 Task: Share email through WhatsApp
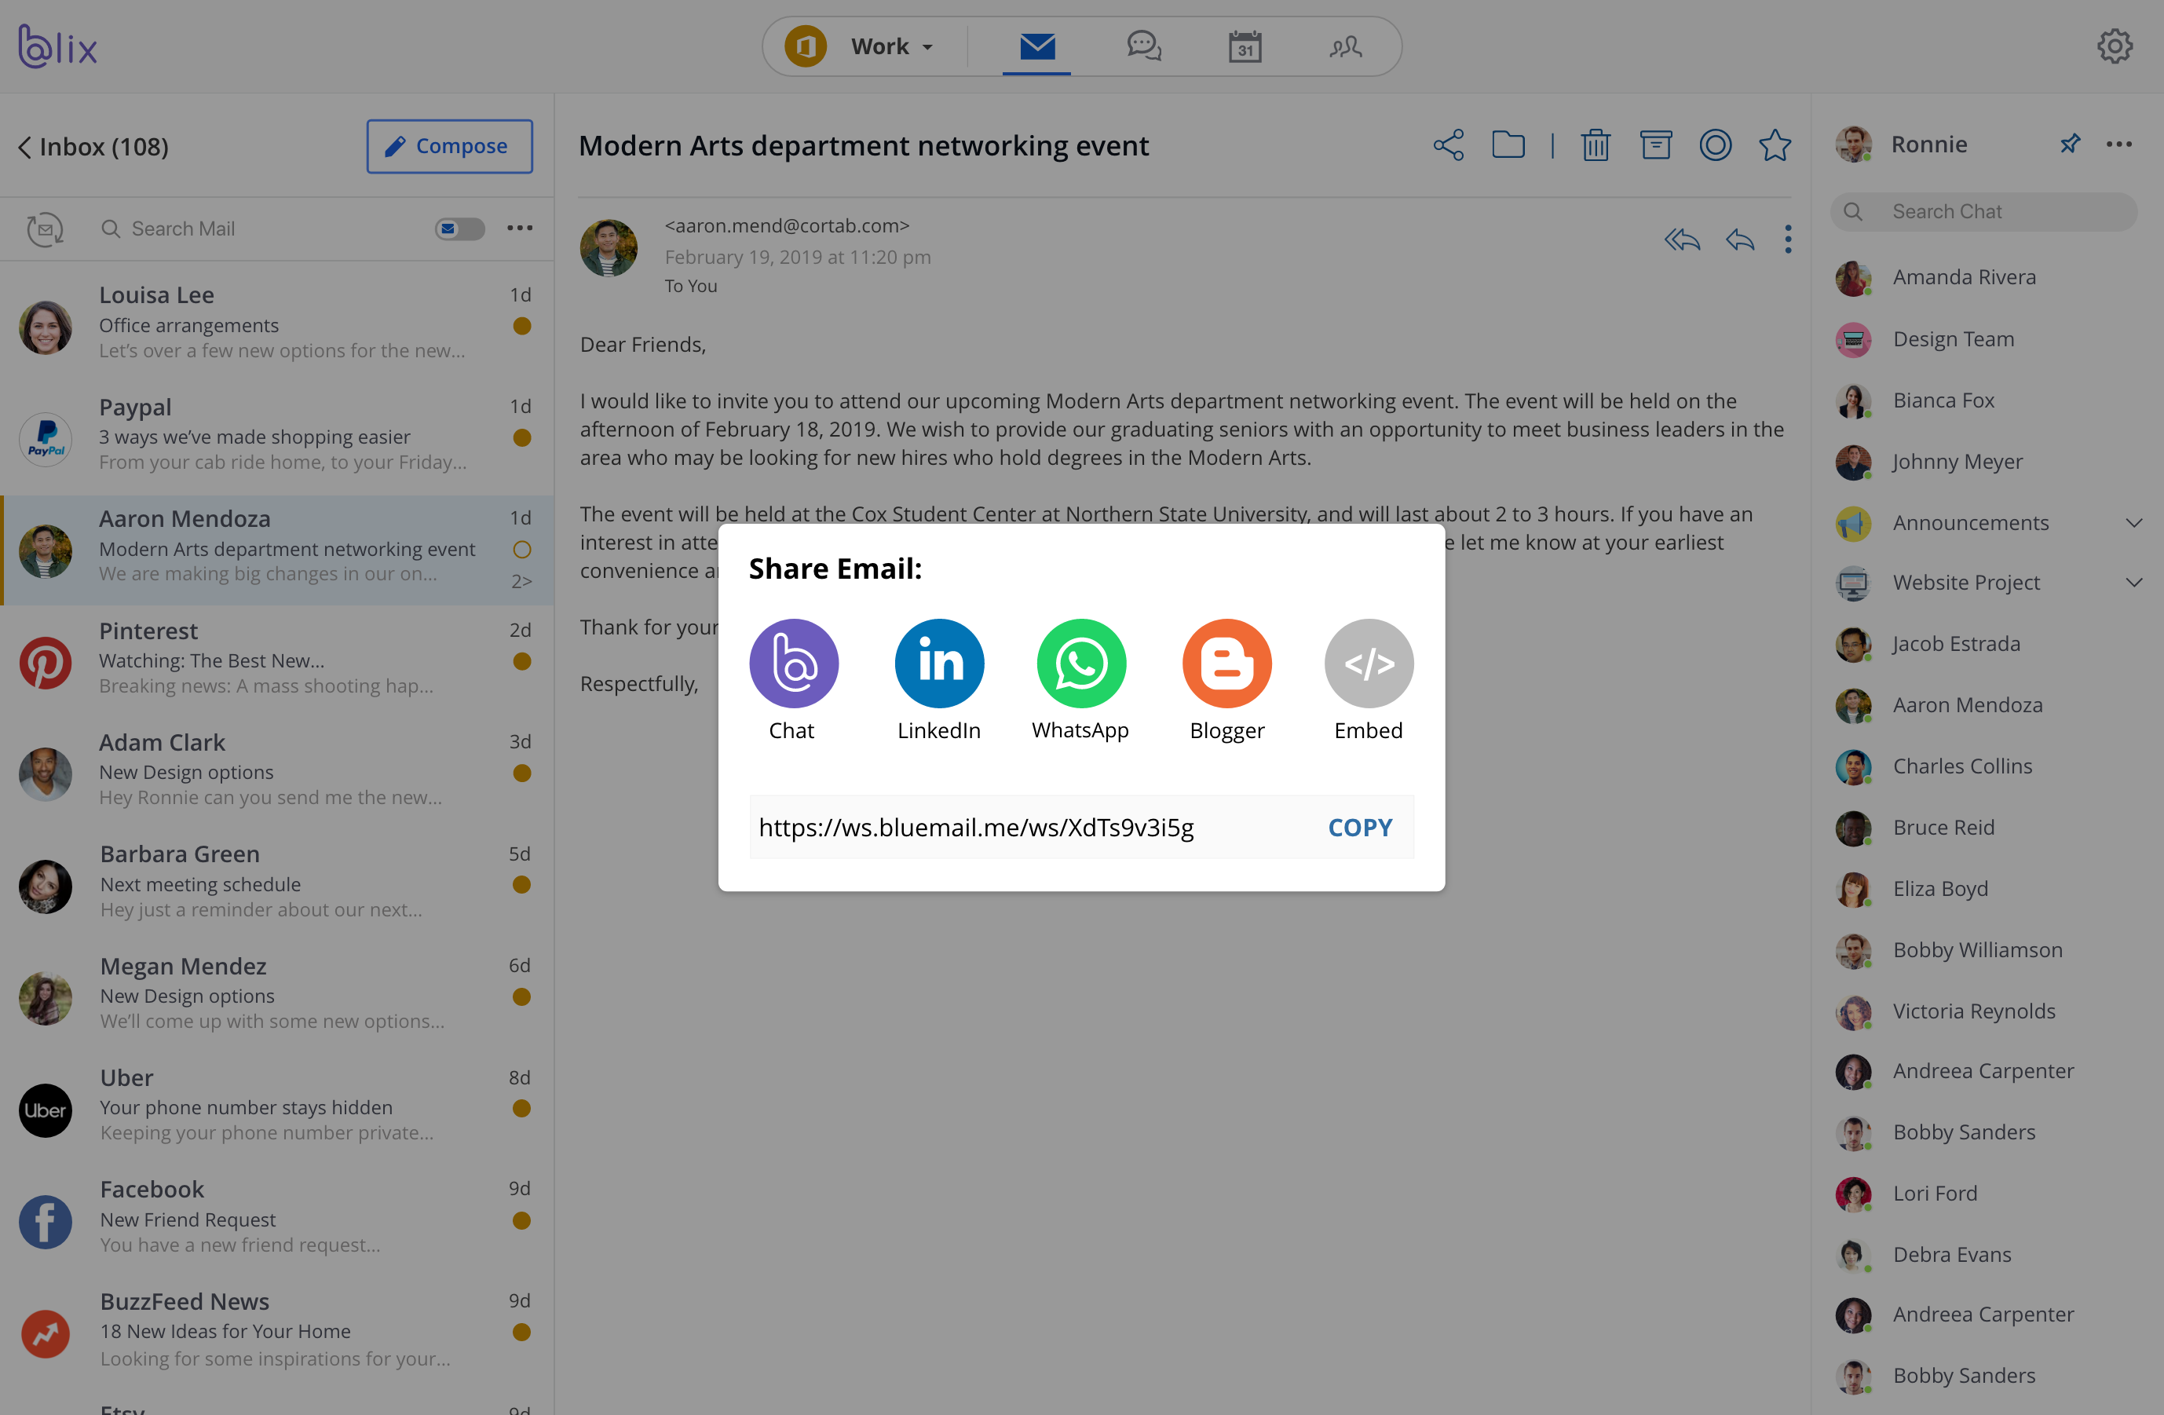coord(1081,664)
